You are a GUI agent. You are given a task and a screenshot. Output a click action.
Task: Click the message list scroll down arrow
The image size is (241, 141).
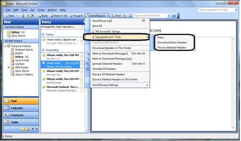tap(86, 131)
